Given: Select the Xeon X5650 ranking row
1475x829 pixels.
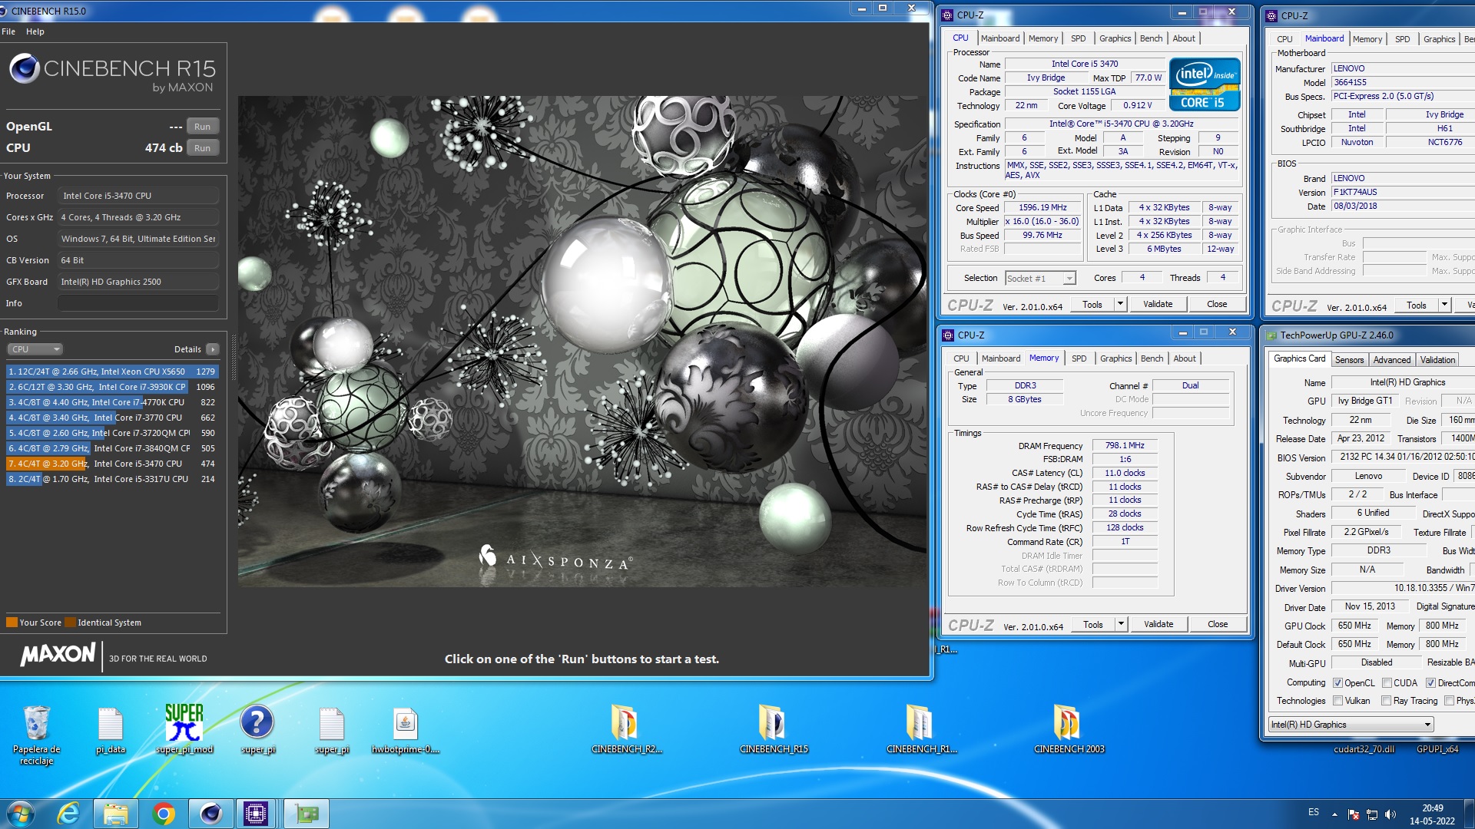Looking at the screenshot, I should pos(112,372).
